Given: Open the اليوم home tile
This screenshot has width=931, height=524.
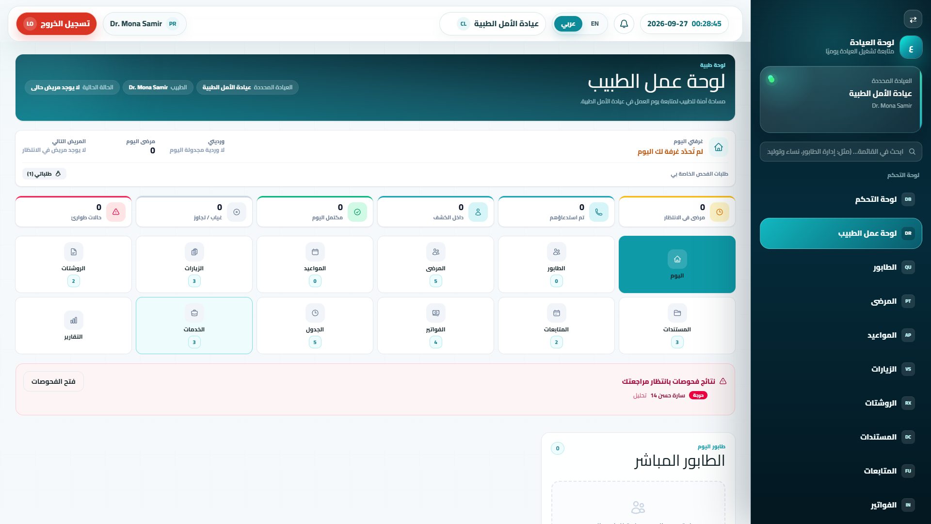Looking at the screenshot, I should (677, 264).
